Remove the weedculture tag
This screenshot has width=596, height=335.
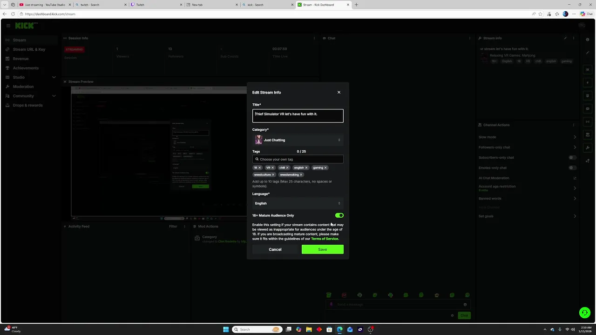(x=273, y=174)
